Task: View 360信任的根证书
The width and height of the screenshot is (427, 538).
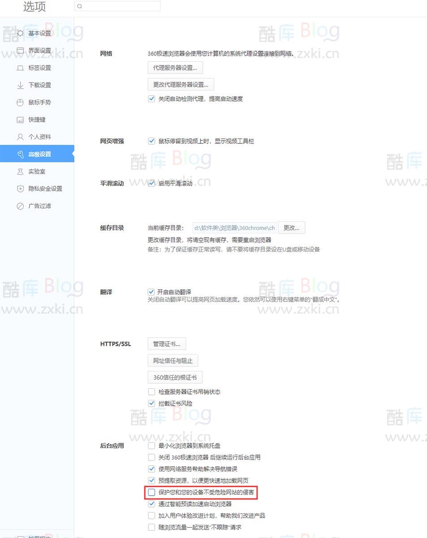Action: pos(174,377)
